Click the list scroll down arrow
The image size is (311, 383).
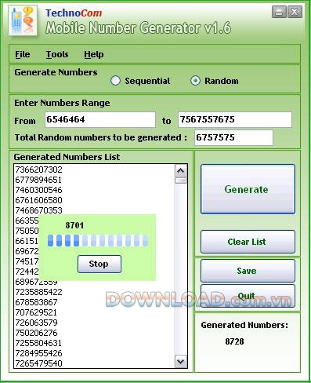[x=181, y=362]
